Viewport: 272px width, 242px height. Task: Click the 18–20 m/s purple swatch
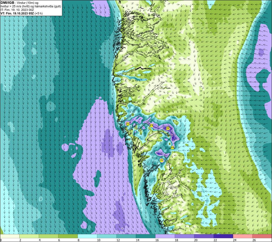185,236
